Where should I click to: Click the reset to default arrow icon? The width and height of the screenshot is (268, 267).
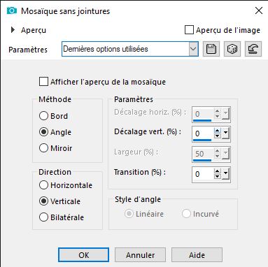coord(253,49)
